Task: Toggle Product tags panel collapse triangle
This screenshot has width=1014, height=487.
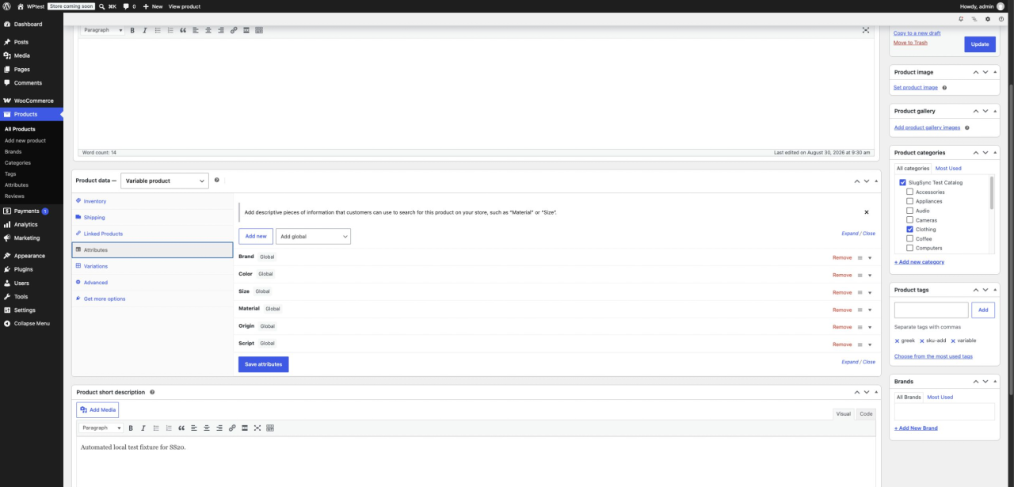Action: point(995,290)
